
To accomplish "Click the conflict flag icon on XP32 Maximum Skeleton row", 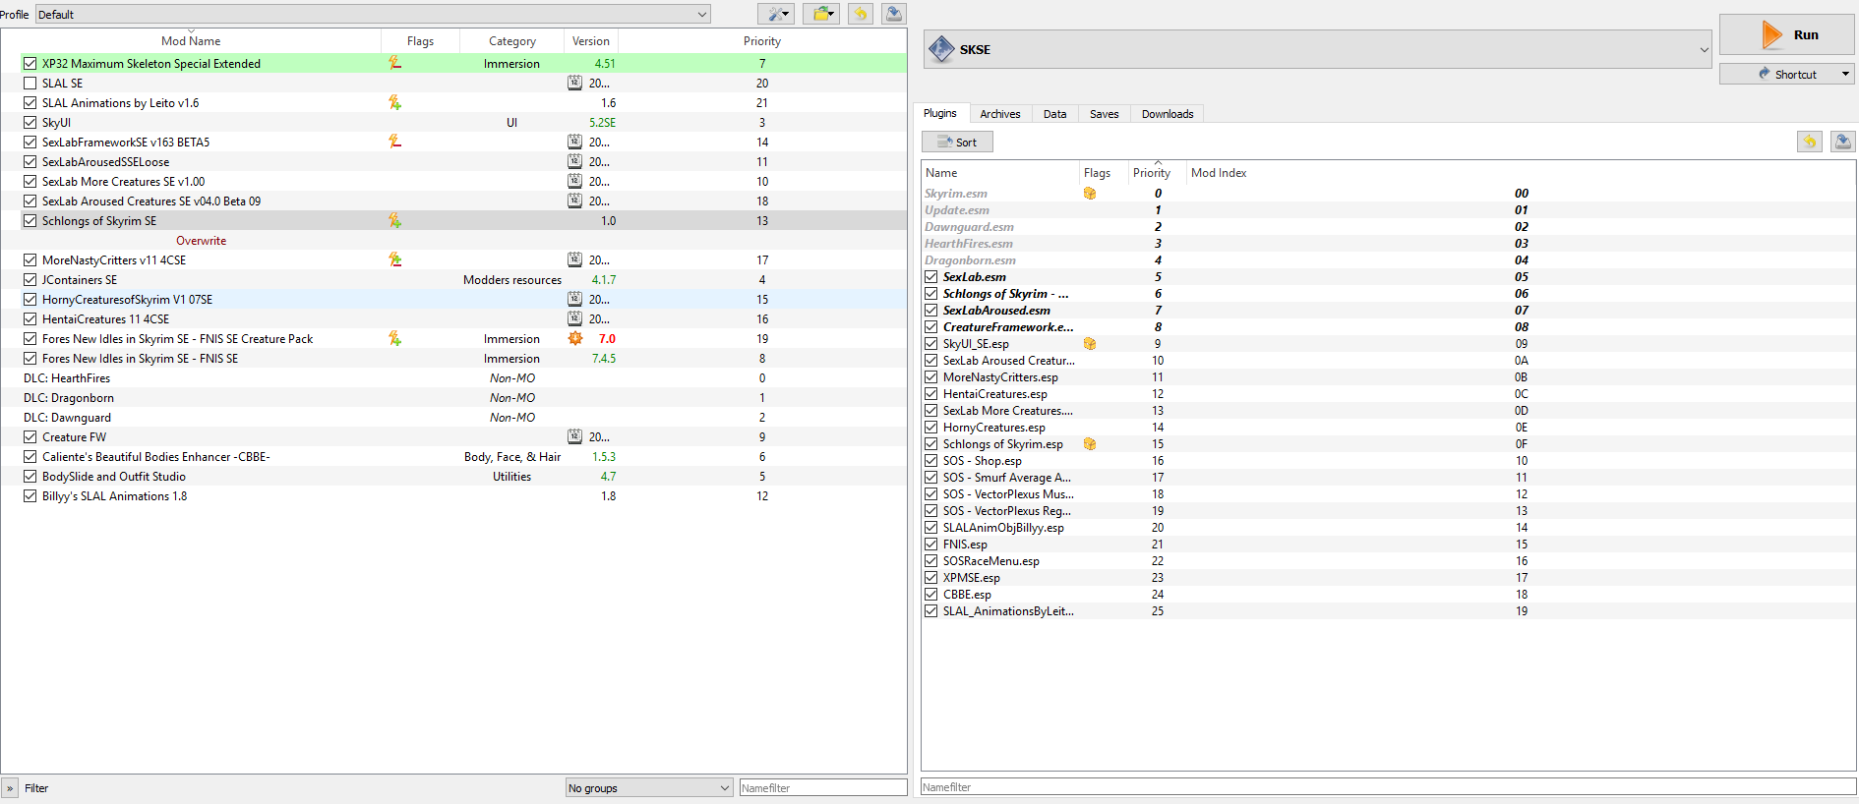I will [x=394, y=63].
